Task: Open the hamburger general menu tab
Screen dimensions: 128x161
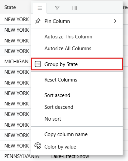Action: (x=40, y=8)
